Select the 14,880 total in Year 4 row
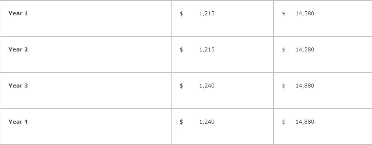 (x=305, y=122)
